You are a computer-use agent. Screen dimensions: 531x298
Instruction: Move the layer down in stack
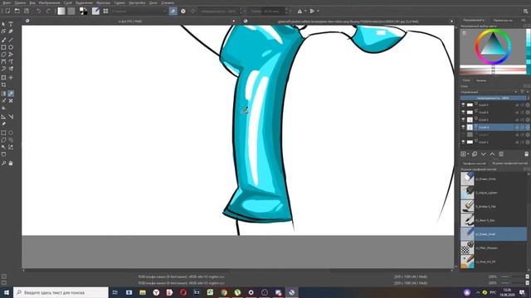tap(483, 154)
